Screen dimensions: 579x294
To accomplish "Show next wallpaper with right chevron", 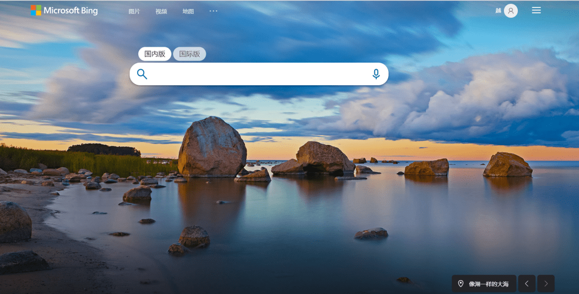I will click(546, 284).
